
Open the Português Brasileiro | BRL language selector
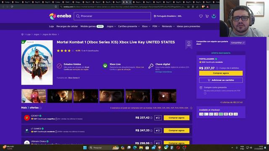tap(167, 16)
